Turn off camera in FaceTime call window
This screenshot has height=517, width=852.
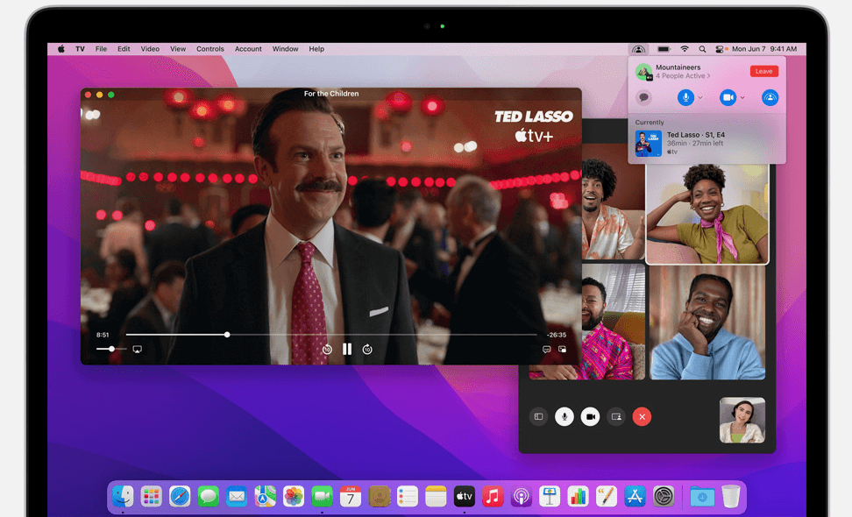pos(590,417)
